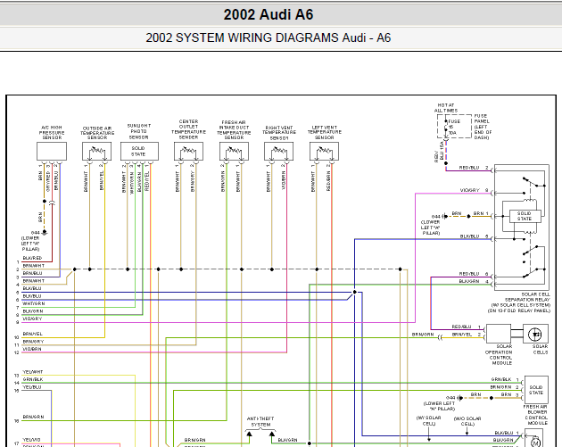Click the WHT/GRN wire label at row 7
The height and width of the screenshot is (447, 562).
click(x=33, y=303)
